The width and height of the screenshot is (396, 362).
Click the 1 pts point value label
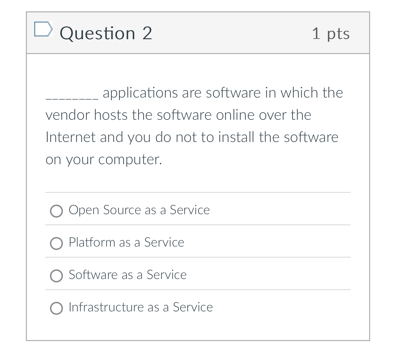331,34
